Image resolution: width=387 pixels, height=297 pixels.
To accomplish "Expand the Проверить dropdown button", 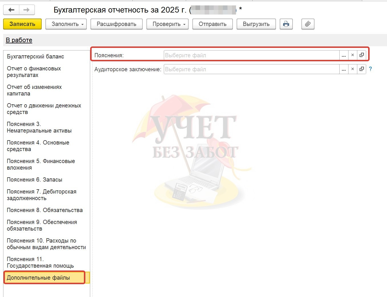I will pos(169,24).
